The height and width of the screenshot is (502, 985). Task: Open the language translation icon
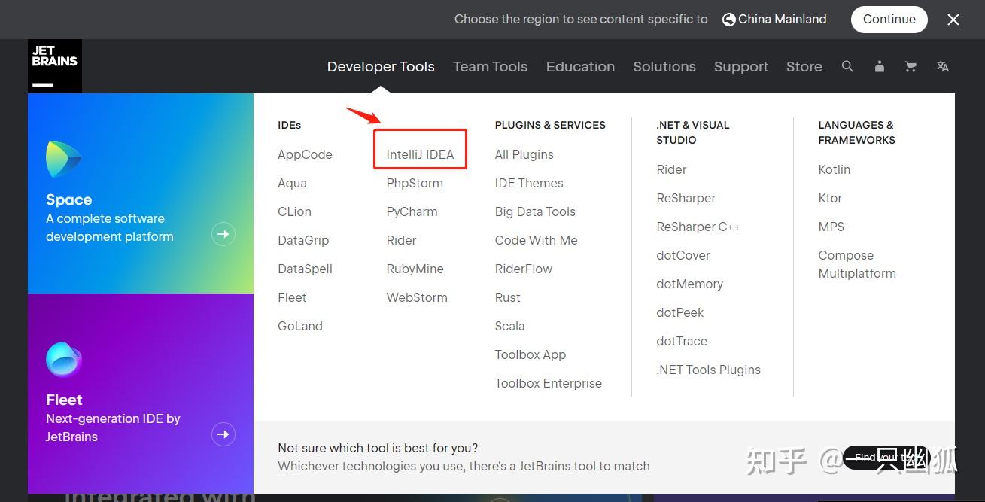(943, 66)
